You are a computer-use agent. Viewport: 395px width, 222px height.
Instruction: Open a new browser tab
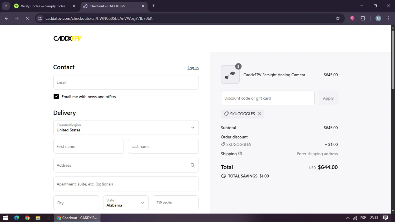click(x=154, y=6)
